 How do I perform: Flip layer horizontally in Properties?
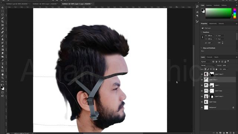(219, 43)
